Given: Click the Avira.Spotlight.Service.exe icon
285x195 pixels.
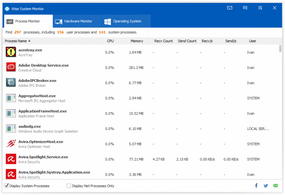Looking at the screenshot, I should tap(11, 159).
